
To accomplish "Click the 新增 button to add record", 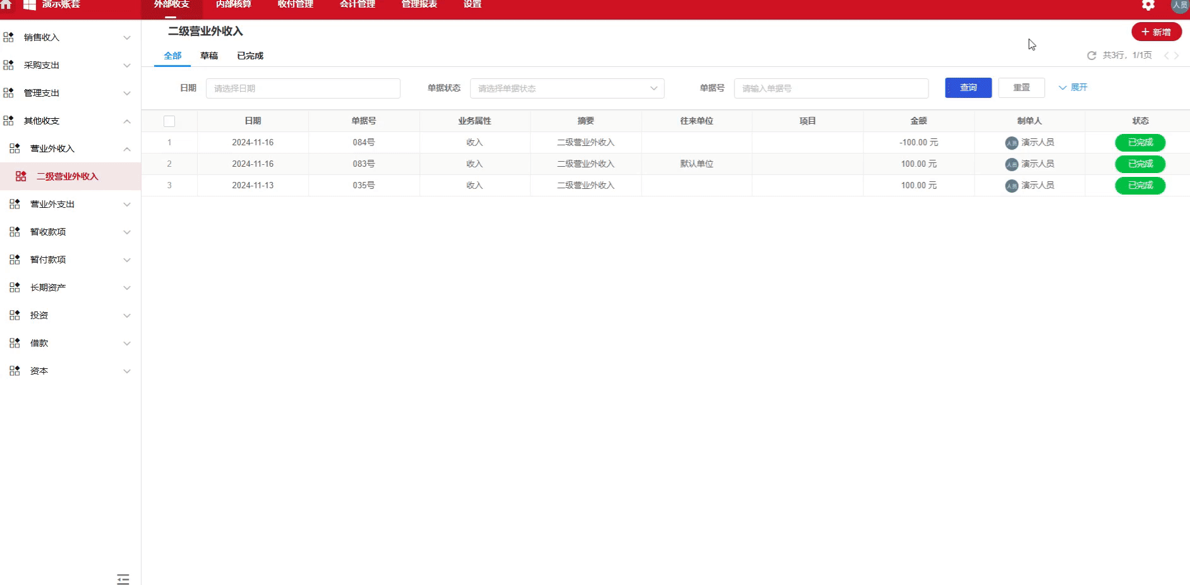I will pyautogui.click(x=1157, y=31).
